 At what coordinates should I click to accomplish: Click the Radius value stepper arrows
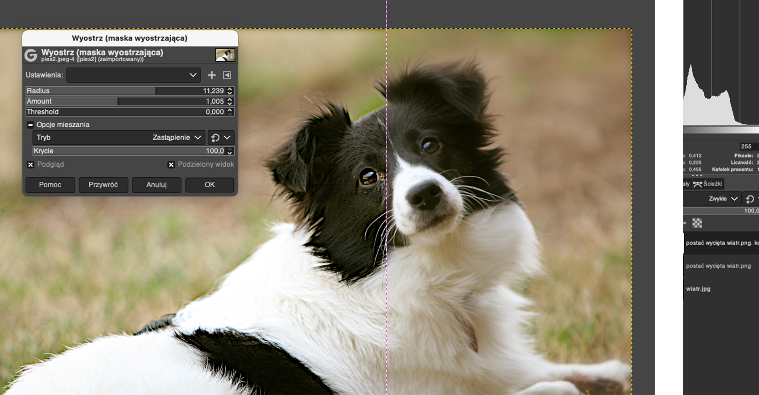(x=230, y=91)
